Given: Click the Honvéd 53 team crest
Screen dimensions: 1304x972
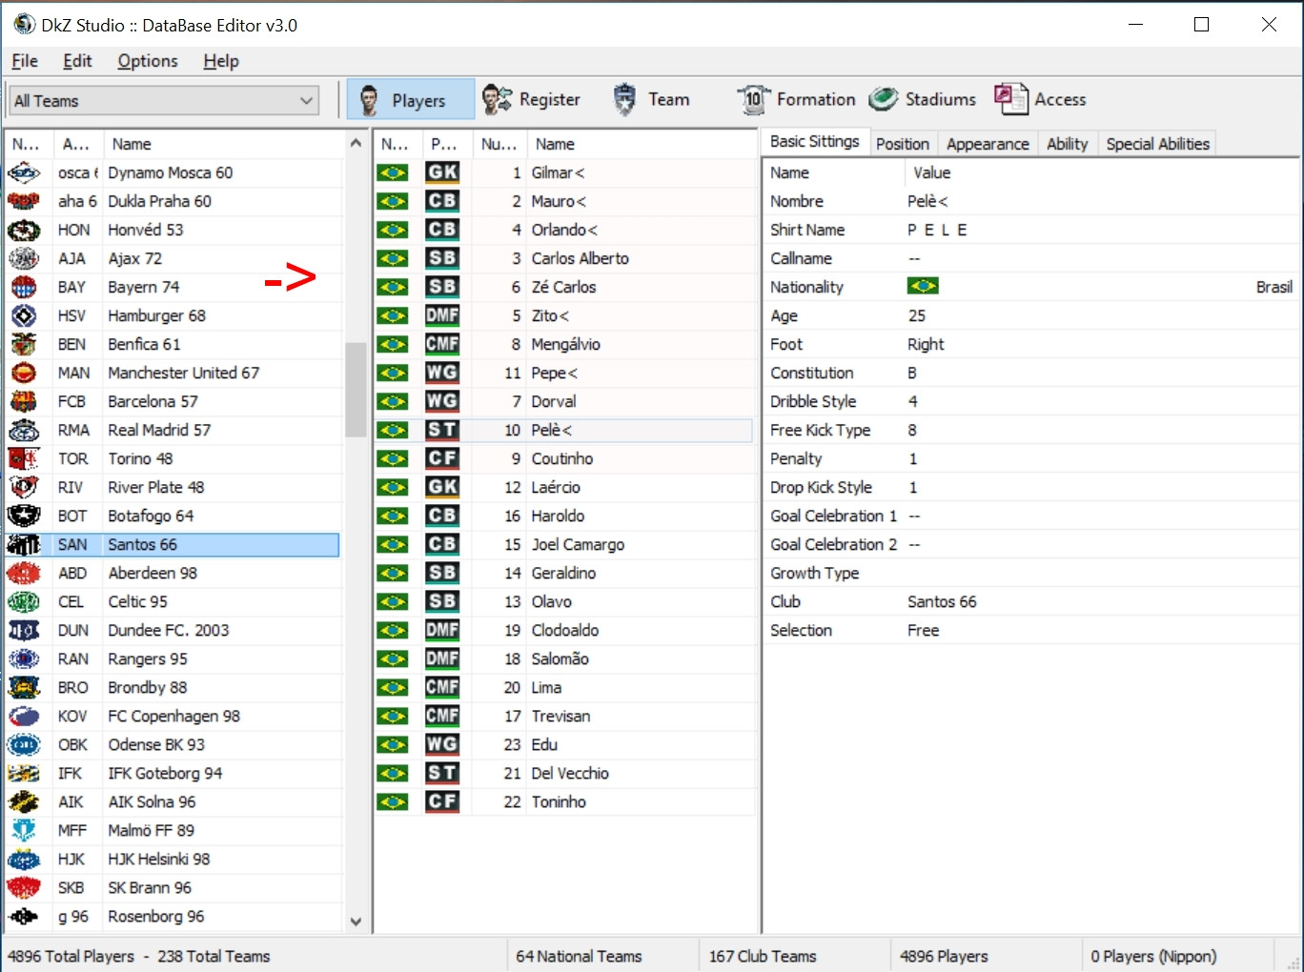Looking at the screenshot, I should coord(24,230).
